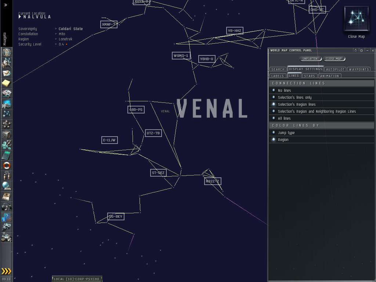The height and width of the screenshot is (282, 376).
Task: Click the Y8HB-U system label
Action: [207, 59]
